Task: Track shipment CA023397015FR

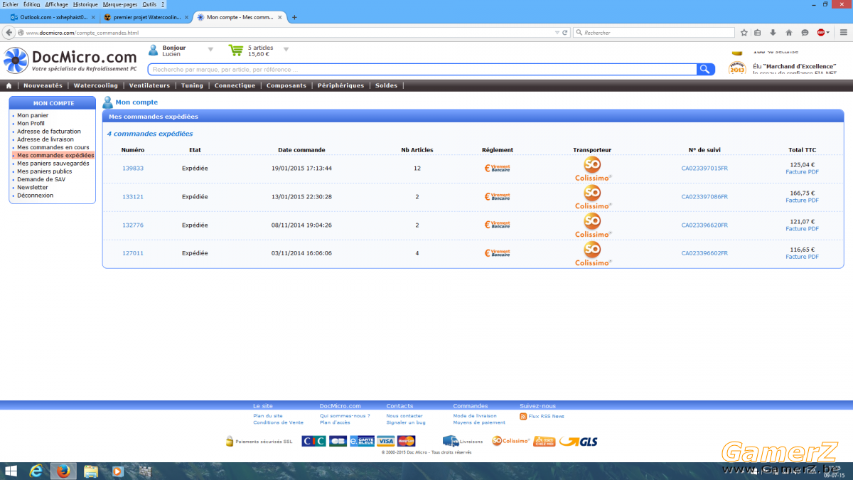Action: point(704,169)
